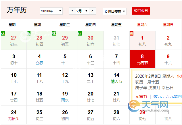This screenshot has width=182, height=125.
Task: Click 星期二 weekday header
Action: point(39,25)
